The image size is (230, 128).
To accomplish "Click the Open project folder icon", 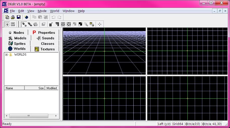I will pos(13,17).
